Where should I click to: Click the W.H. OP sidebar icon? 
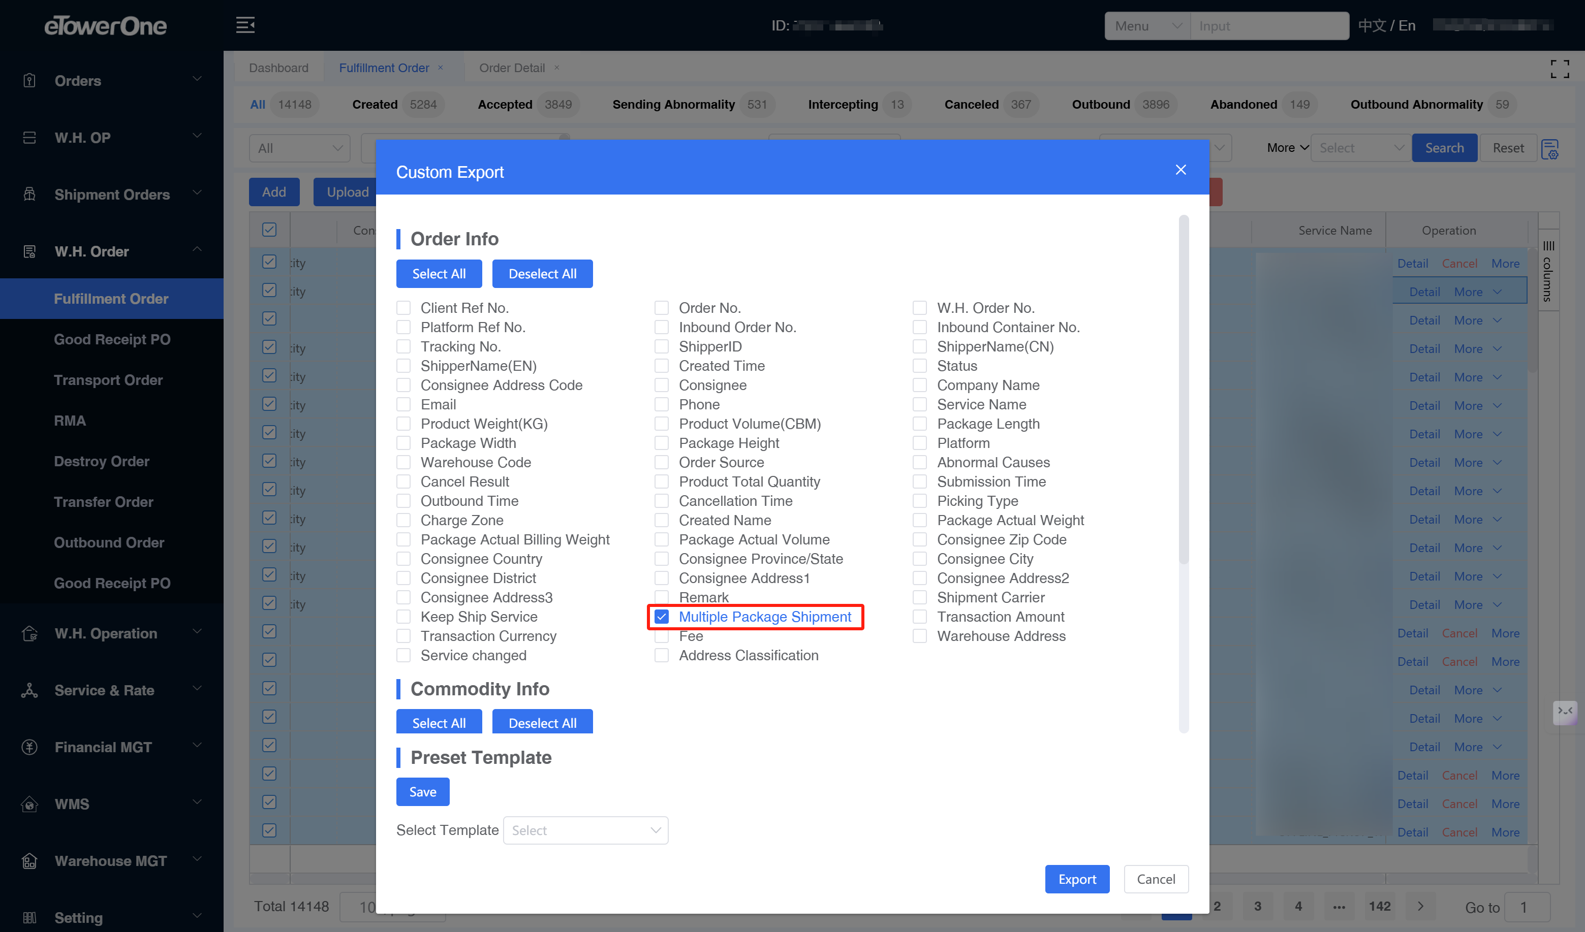(29, 138)
